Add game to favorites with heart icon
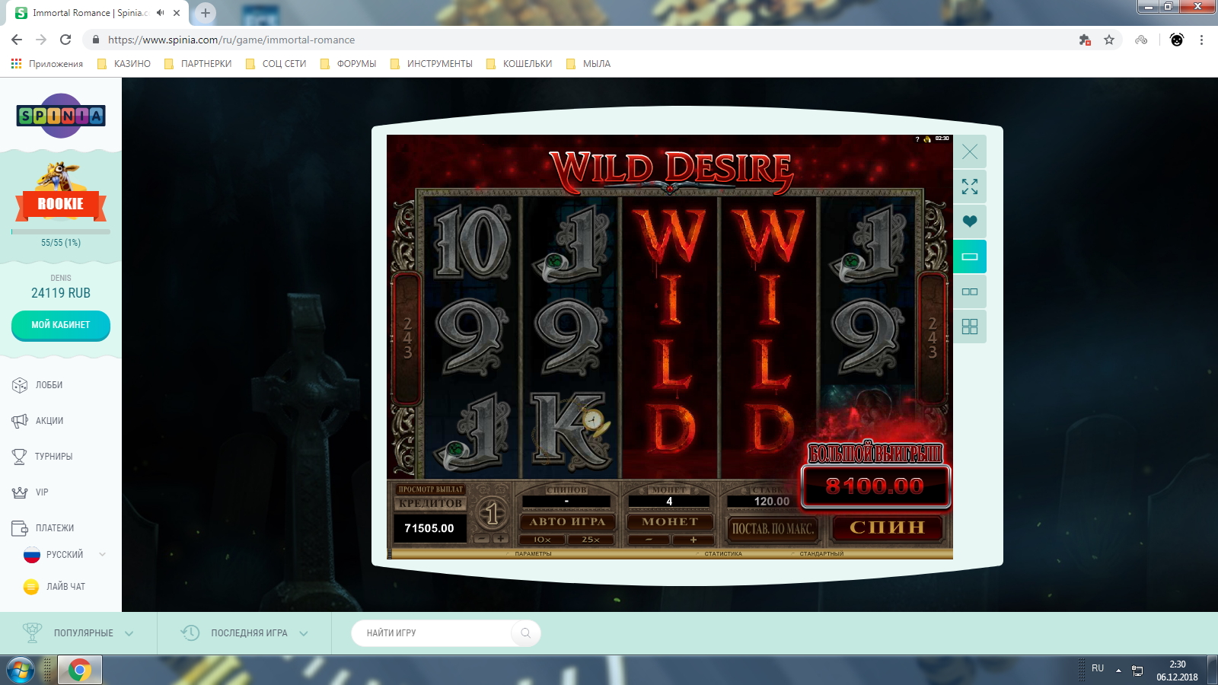The image size is (1218, 685). pyautogui.click(x=970, y=221)
